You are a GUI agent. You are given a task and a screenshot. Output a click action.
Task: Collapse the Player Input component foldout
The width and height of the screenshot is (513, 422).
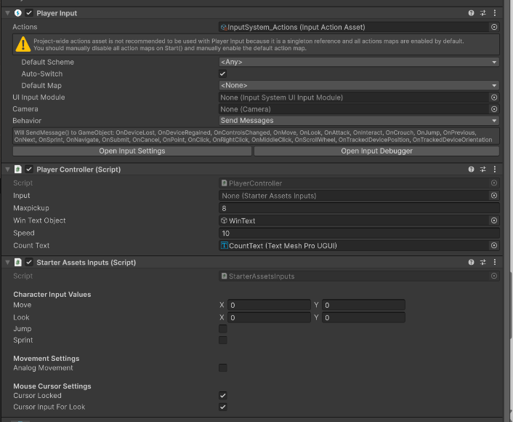[x=7, y=13]
